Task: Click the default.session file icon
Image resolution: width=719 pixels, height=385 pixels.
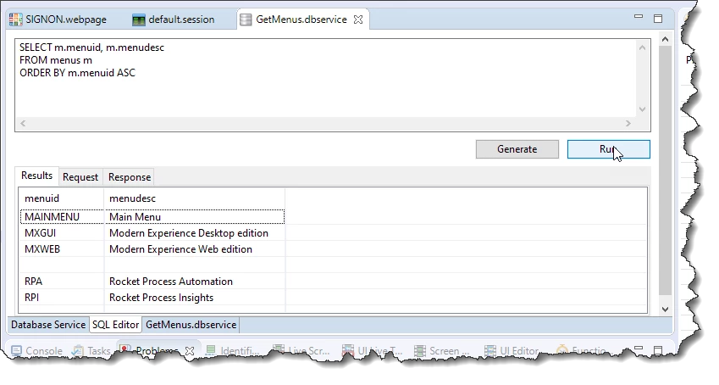Action: pos(139,20)
